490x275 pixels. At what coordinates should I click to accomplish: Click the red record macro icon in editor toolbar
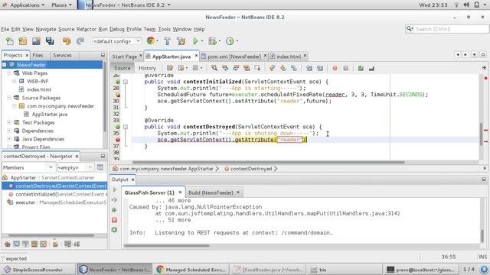pyautogui.click(x=335, y=68)
